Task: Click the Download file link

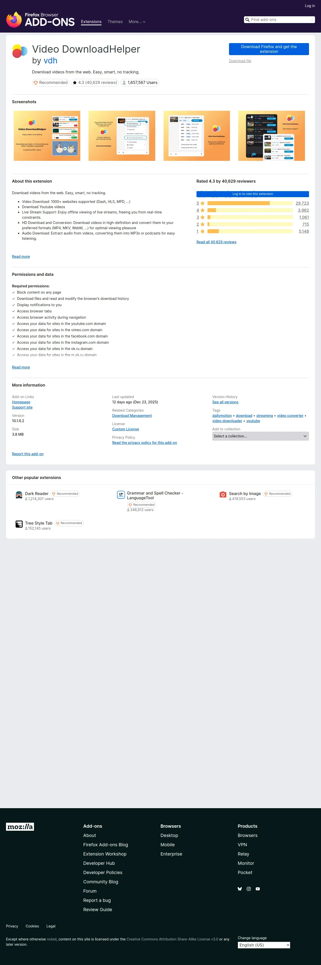Action: tap(240, 61)
